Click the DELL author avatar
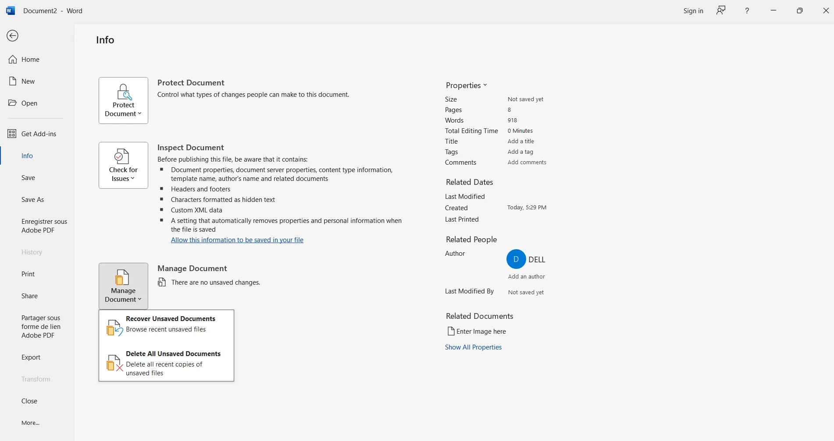 coord(516,259)
